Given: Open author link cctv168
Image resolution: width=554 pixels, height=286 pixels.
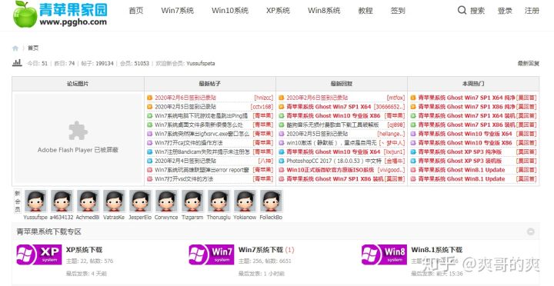Looking at the screenshot, I should pos(262,107).
